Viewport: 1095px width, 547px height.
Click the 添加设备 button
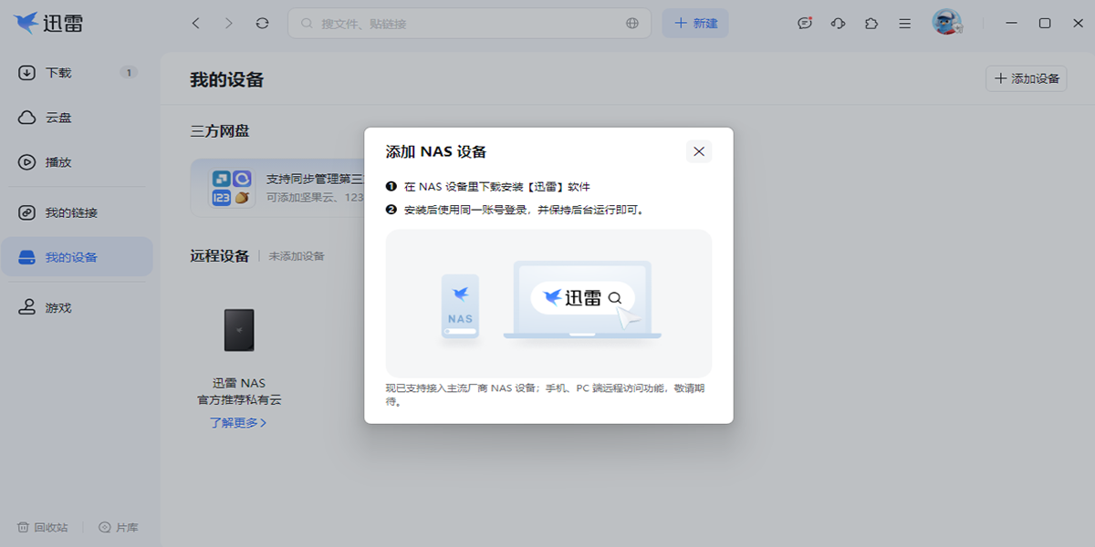(x=1027, y=78)
